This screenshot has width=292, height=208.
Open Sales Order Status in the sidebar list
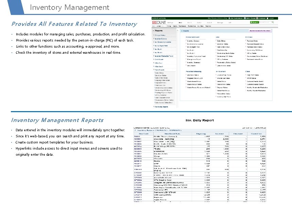(x=161, y=78)
